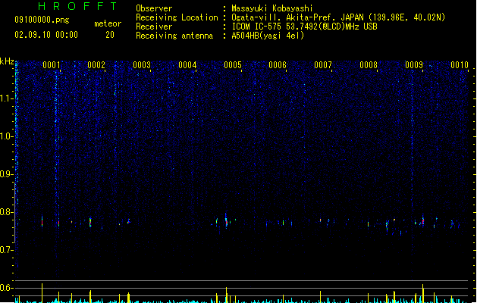Image resolution: width=477 pixels, height=303 pixels.
Task: Select the file name 09100000.png
Action: pos(42,20)
